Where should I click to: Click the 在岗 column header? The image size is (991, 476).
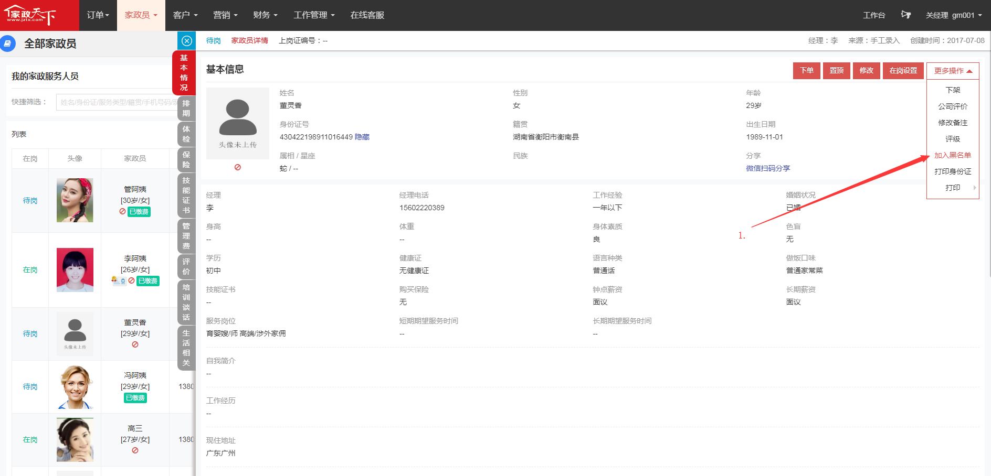30,158
